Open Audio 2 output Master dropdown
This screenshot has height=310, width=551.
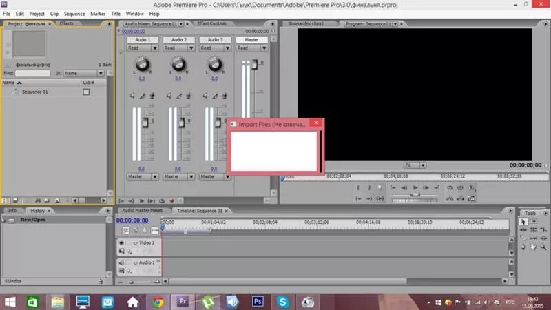click(179, 176)
